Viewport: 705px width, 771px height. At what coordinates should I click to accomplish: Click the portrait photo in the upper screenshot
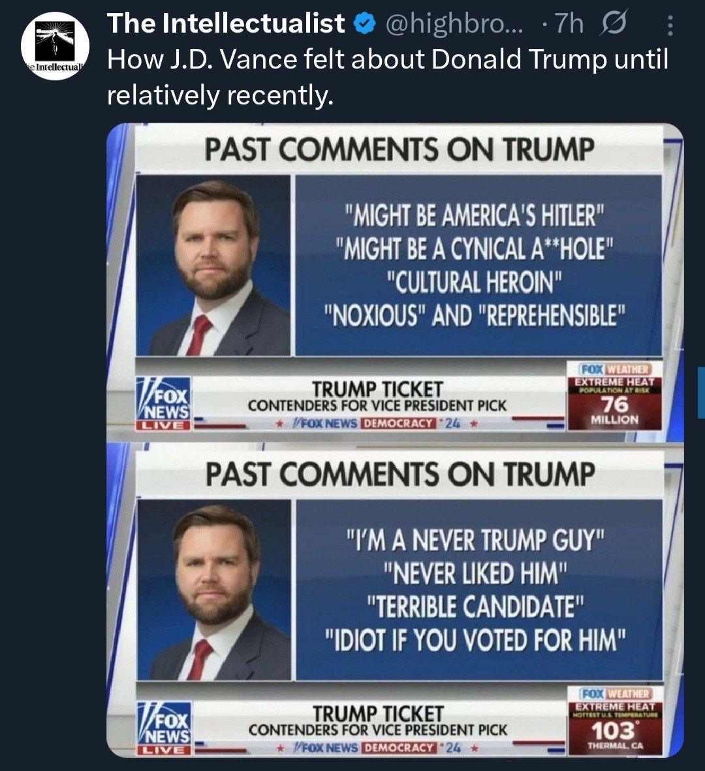214,266
